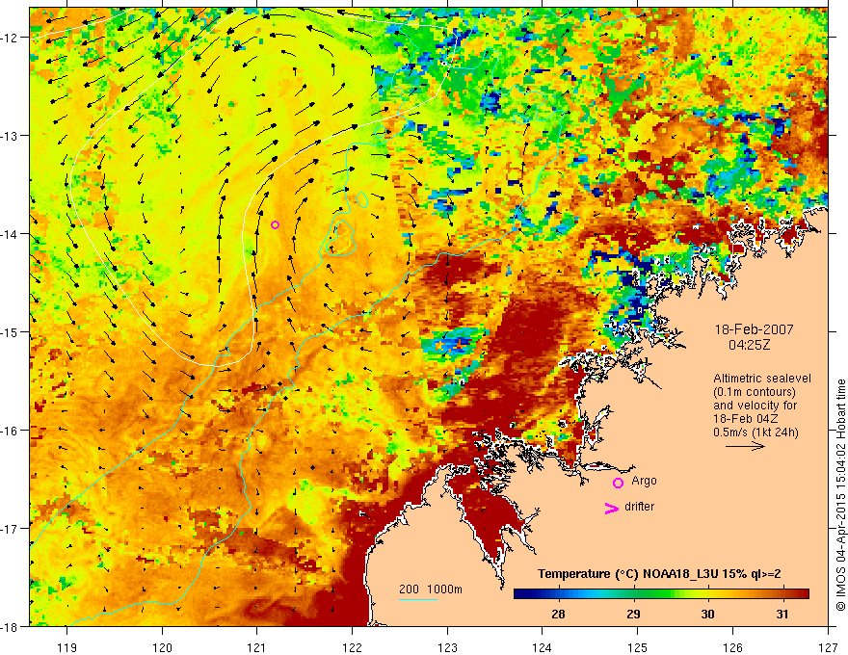Click the dark red end of color bar
Viewport: 848px width, 655px height.
(x=803, y=594)
